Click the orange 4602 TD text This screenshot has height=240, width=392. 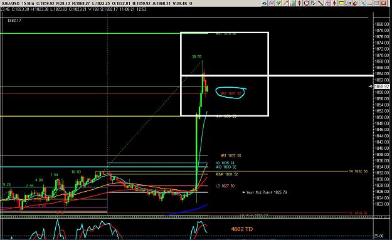pos(241,229)
